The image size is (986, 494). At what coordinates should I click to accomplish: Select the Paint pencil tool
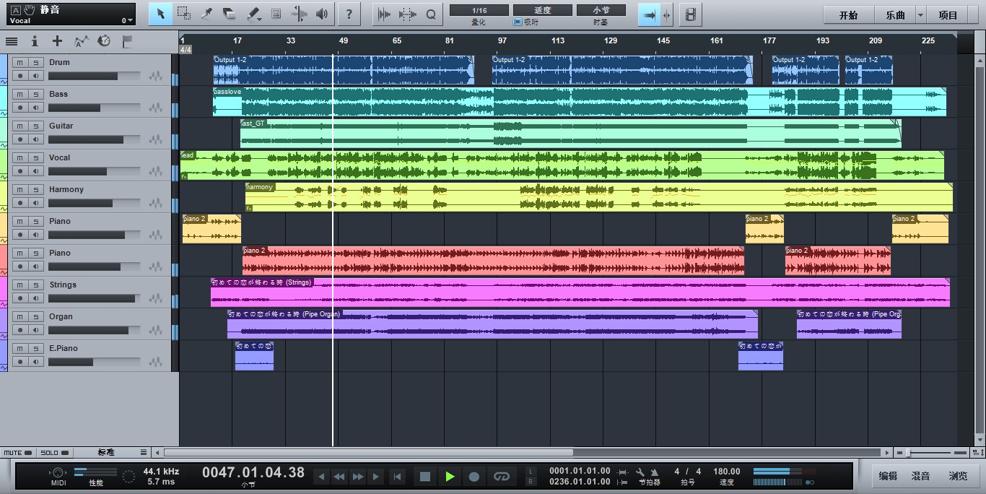252,14
